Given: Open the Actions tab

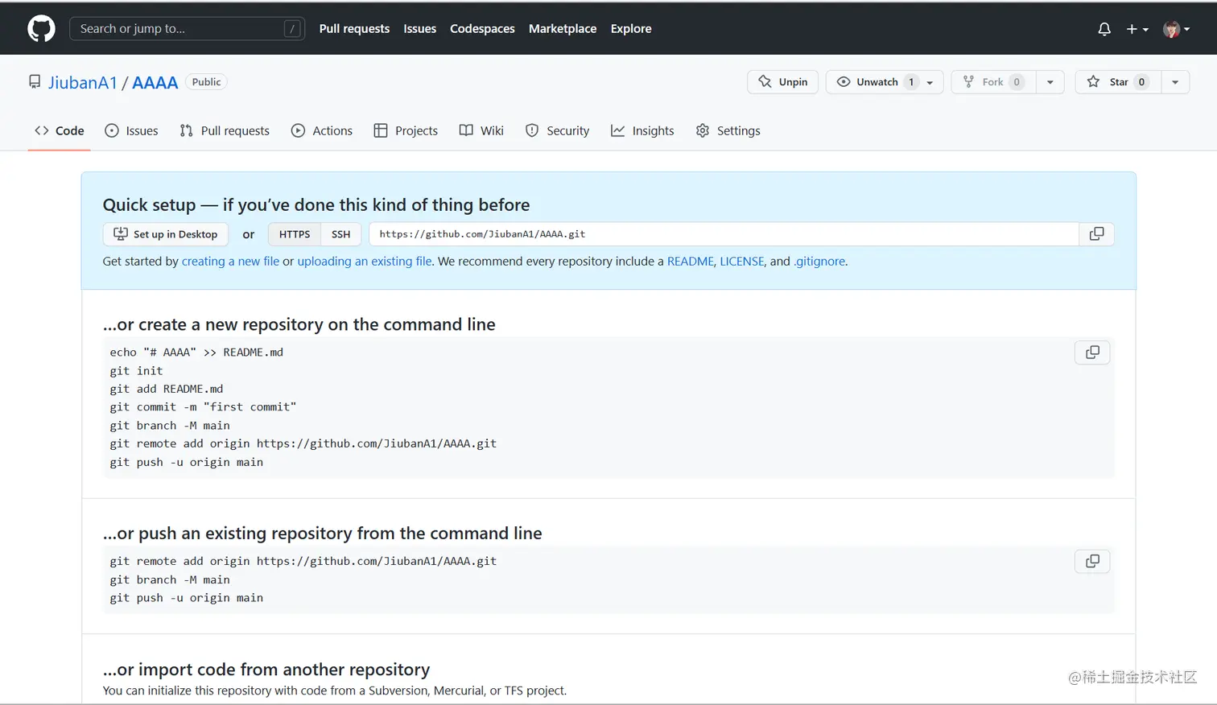Looking at the screenshot, I should (322, 130).
